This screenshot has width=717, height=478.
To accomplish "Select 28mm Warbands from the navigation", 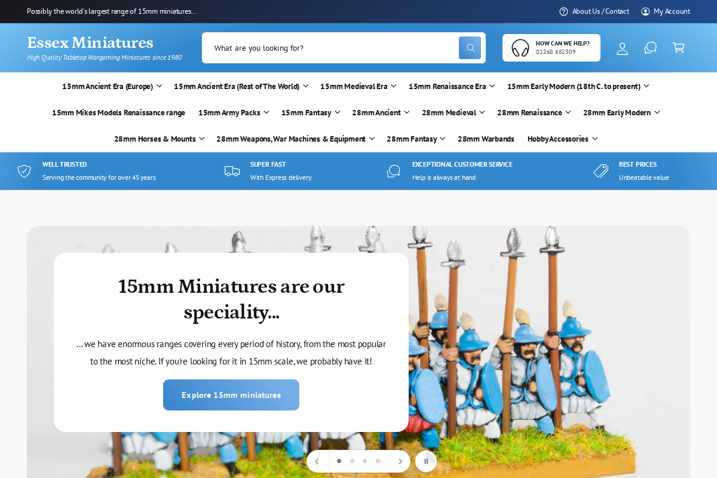I will [486, 139].
